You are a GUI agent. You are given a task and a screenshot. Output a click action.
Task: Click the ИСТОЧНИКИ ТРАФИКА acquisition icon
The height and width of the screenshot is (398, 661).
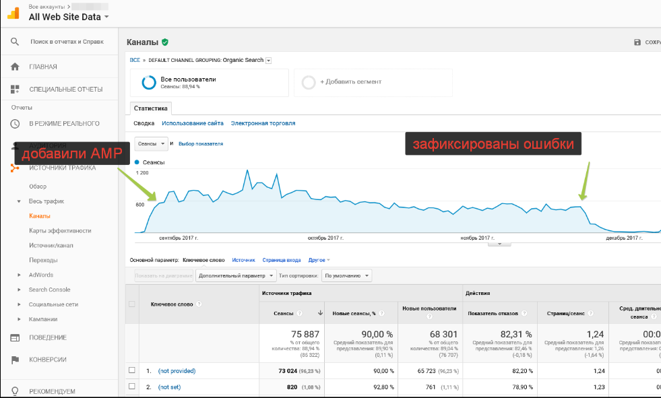15,168
